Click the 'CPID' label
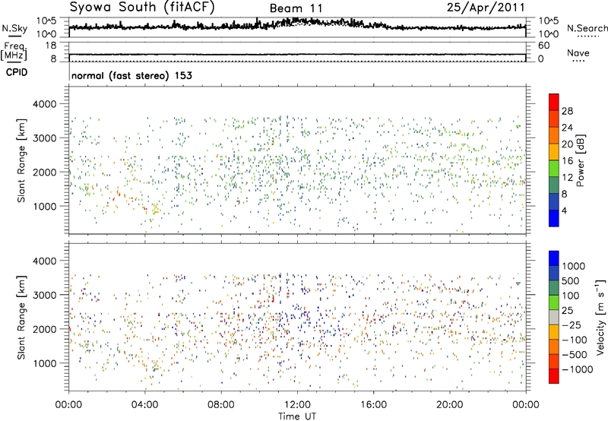This screenshot has height=421, width=608. [x=16, y=72]
